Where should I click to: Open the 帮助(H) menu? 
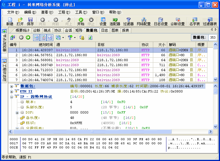coord(115,12)
